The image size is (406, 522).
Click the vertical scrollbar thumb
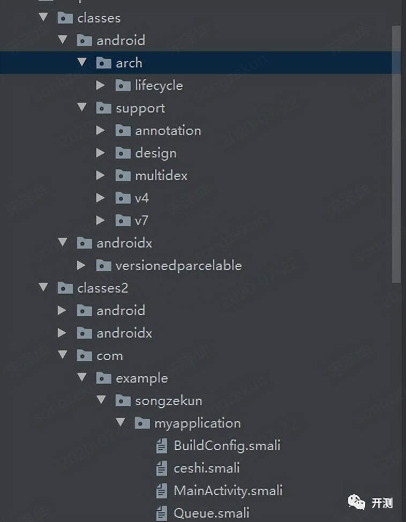(396, 155)
